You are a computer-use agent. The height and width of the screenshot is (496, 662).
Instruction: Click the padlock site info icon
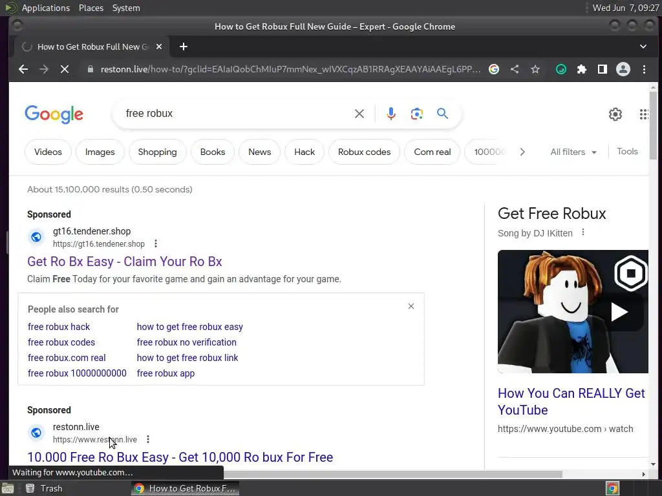(x=91, y=69)
